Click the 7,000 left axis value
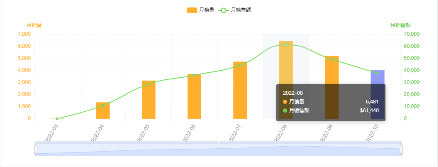Viewport: 438px width, 167px height. tap(25, 34)
